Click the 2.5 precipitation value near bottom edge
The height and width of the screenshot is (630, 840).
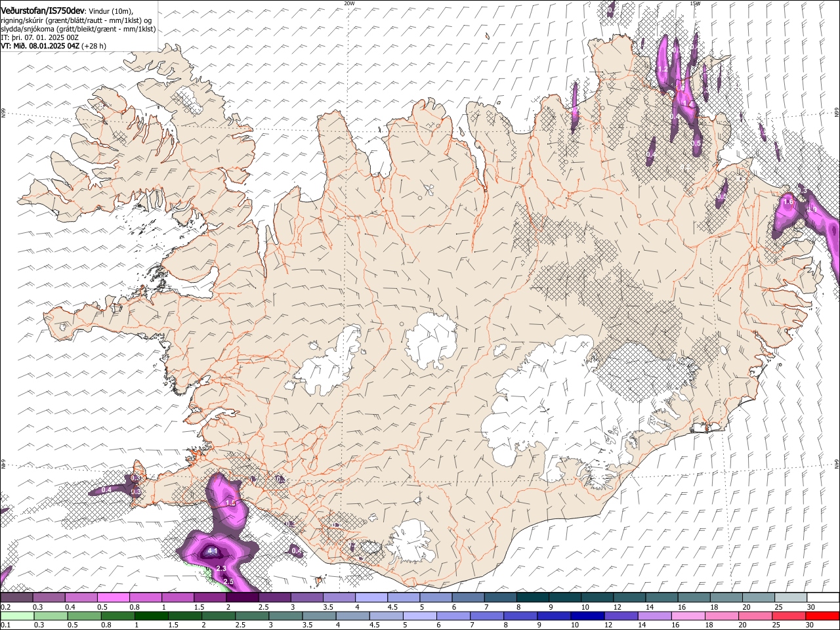point(228,581)
